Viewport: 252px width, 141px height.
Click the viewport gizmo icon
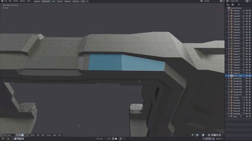tap(197, 135)
